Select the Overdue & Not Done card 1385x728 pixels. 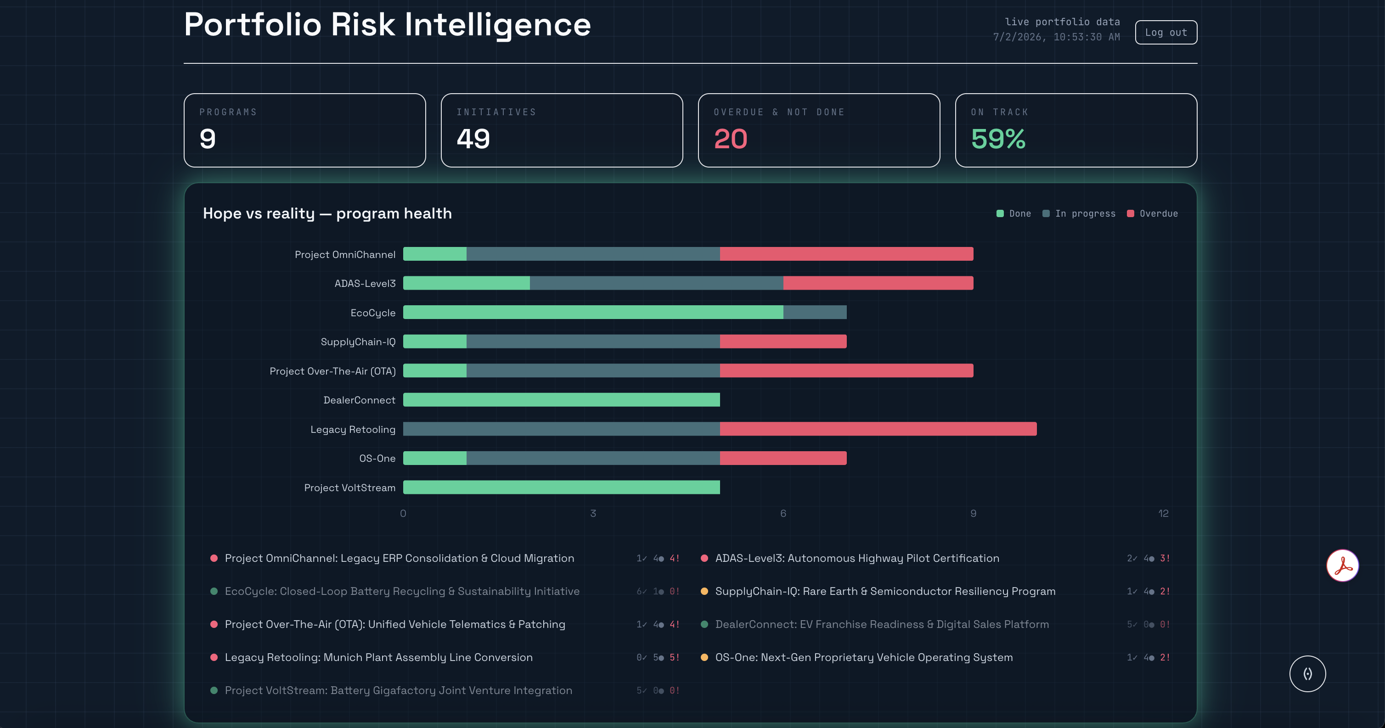point(818,130)
